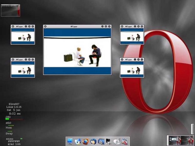Open window menu button of top-left MPlayer window

click(13, 26)
